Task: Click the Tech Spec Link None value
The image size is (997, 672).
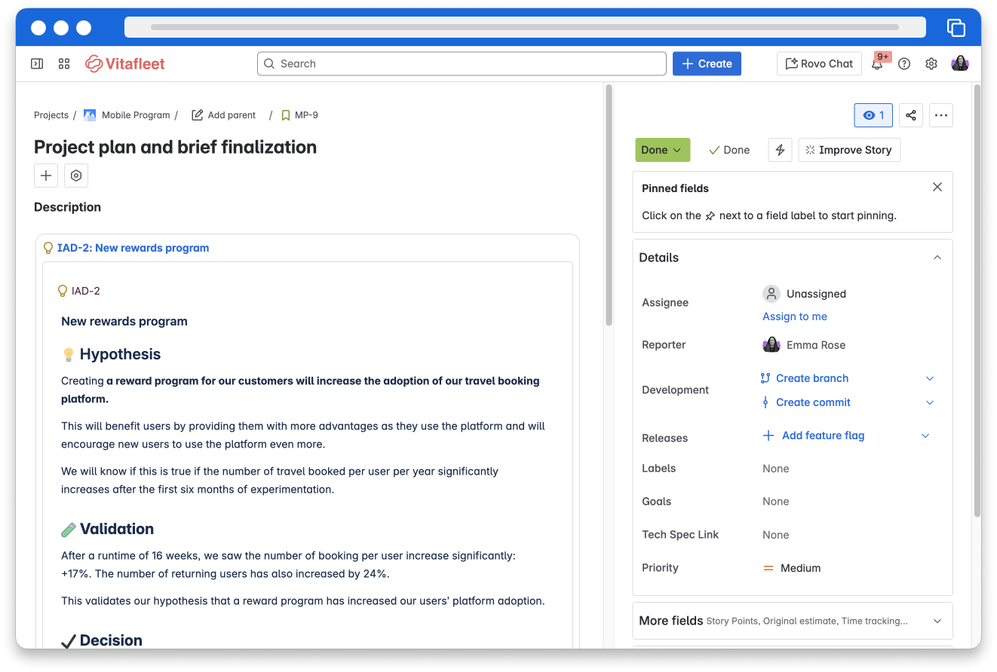Action: 775,535
